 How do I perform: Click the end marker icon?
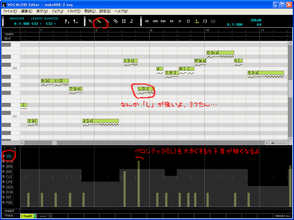[x=76, y=21]
